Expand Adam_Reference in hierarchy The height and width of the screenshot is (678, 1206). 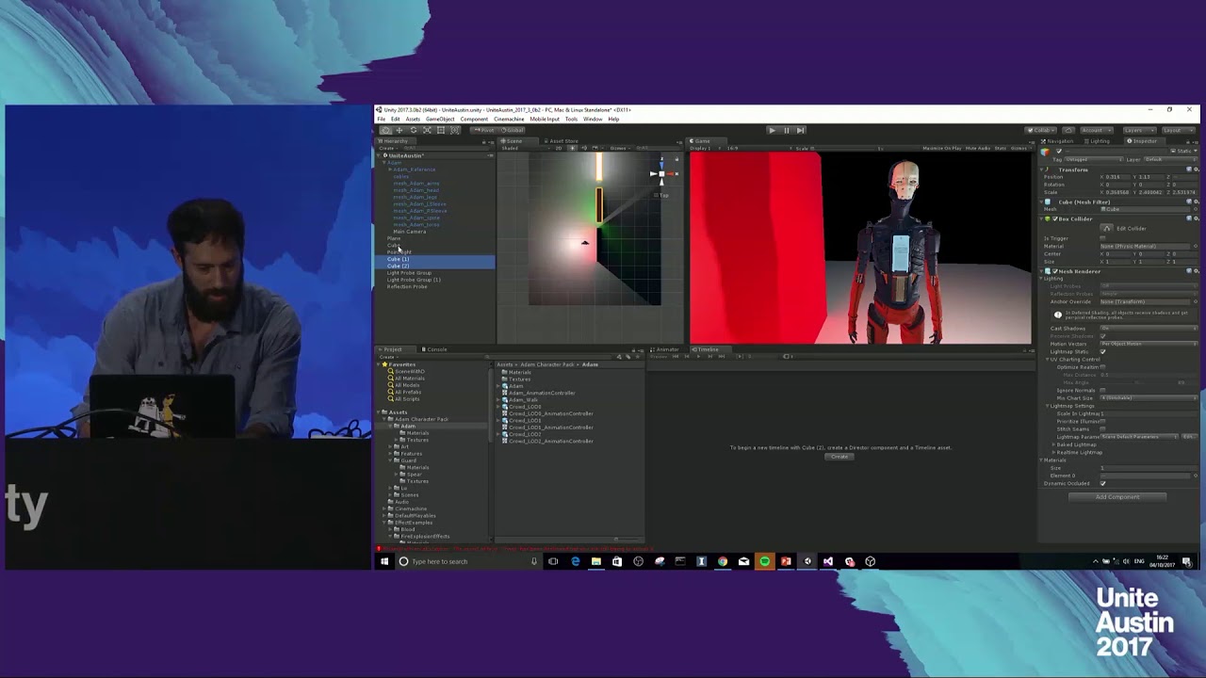pos(390,169)
